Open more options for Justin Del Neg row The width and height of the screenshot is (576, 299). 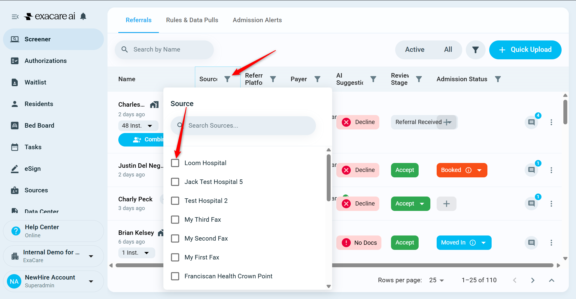pyautogui.click(x=551, y=170)
